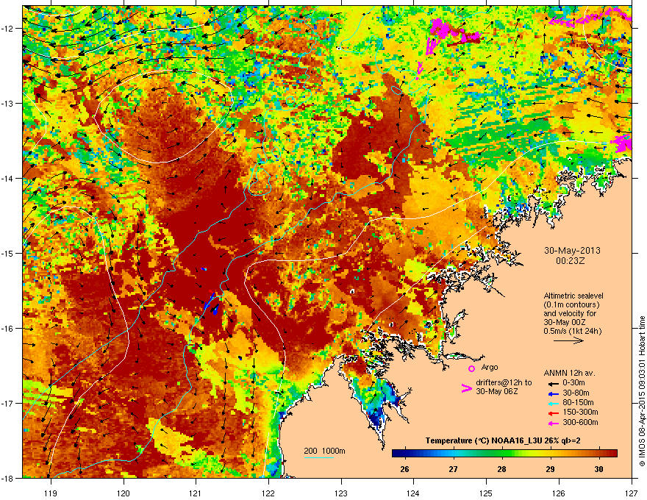Image resolution: width=647 pixels, height=500 pixels.
Task: Click latitude axis label '-16'
Action: tap(7, 329)
